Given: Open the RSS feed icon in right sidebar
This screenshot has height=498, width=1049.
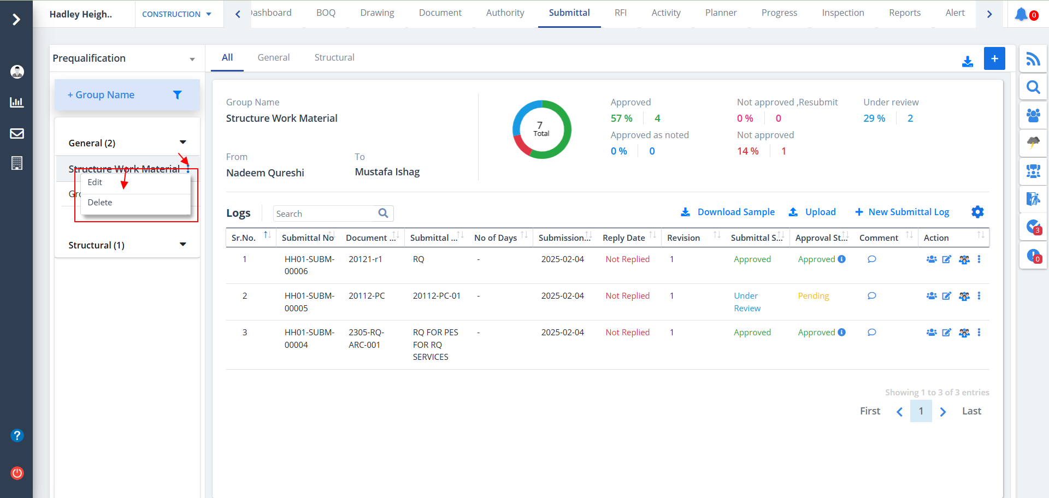Looking at the screenshot, I should [x=1033, y=59].
